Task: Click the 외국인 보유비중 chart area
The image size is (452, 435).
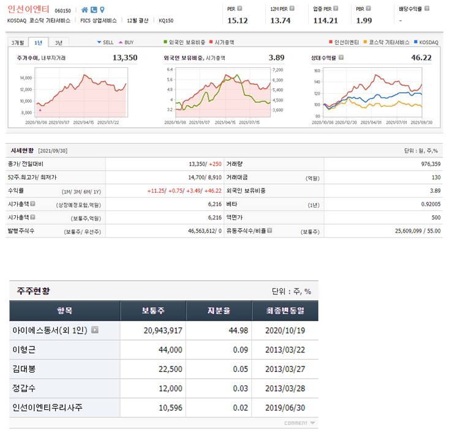Action: point(223,92)
